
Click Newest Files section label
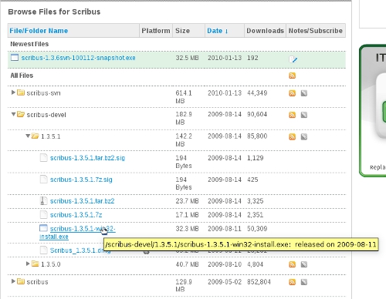[x=29, y=44]
